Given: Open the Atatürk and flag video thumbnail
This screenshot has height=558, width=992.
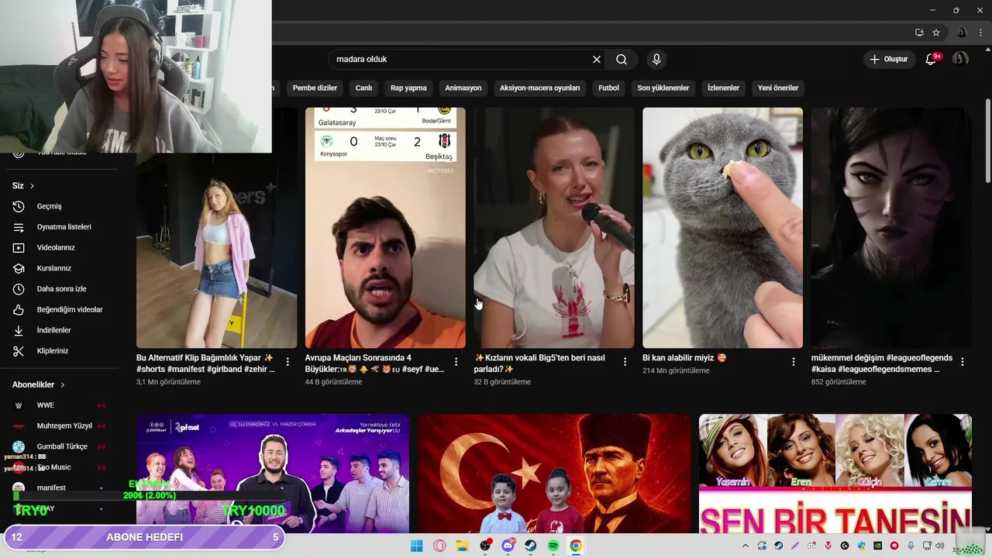Looking at the screenshot, I should pos(554,474).
